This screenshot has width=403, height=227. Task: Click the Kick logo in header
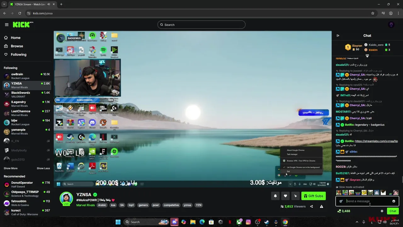click(x=23, y=25)
